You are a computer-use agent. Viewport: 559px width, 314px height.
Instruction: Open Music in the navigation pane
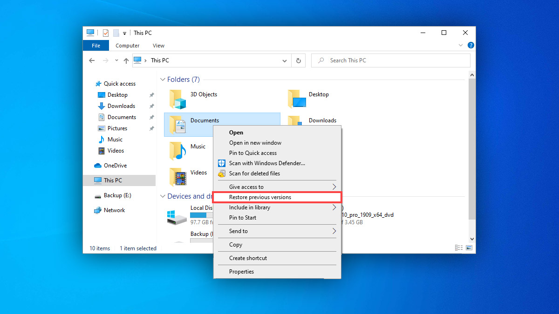pos(115,140)
